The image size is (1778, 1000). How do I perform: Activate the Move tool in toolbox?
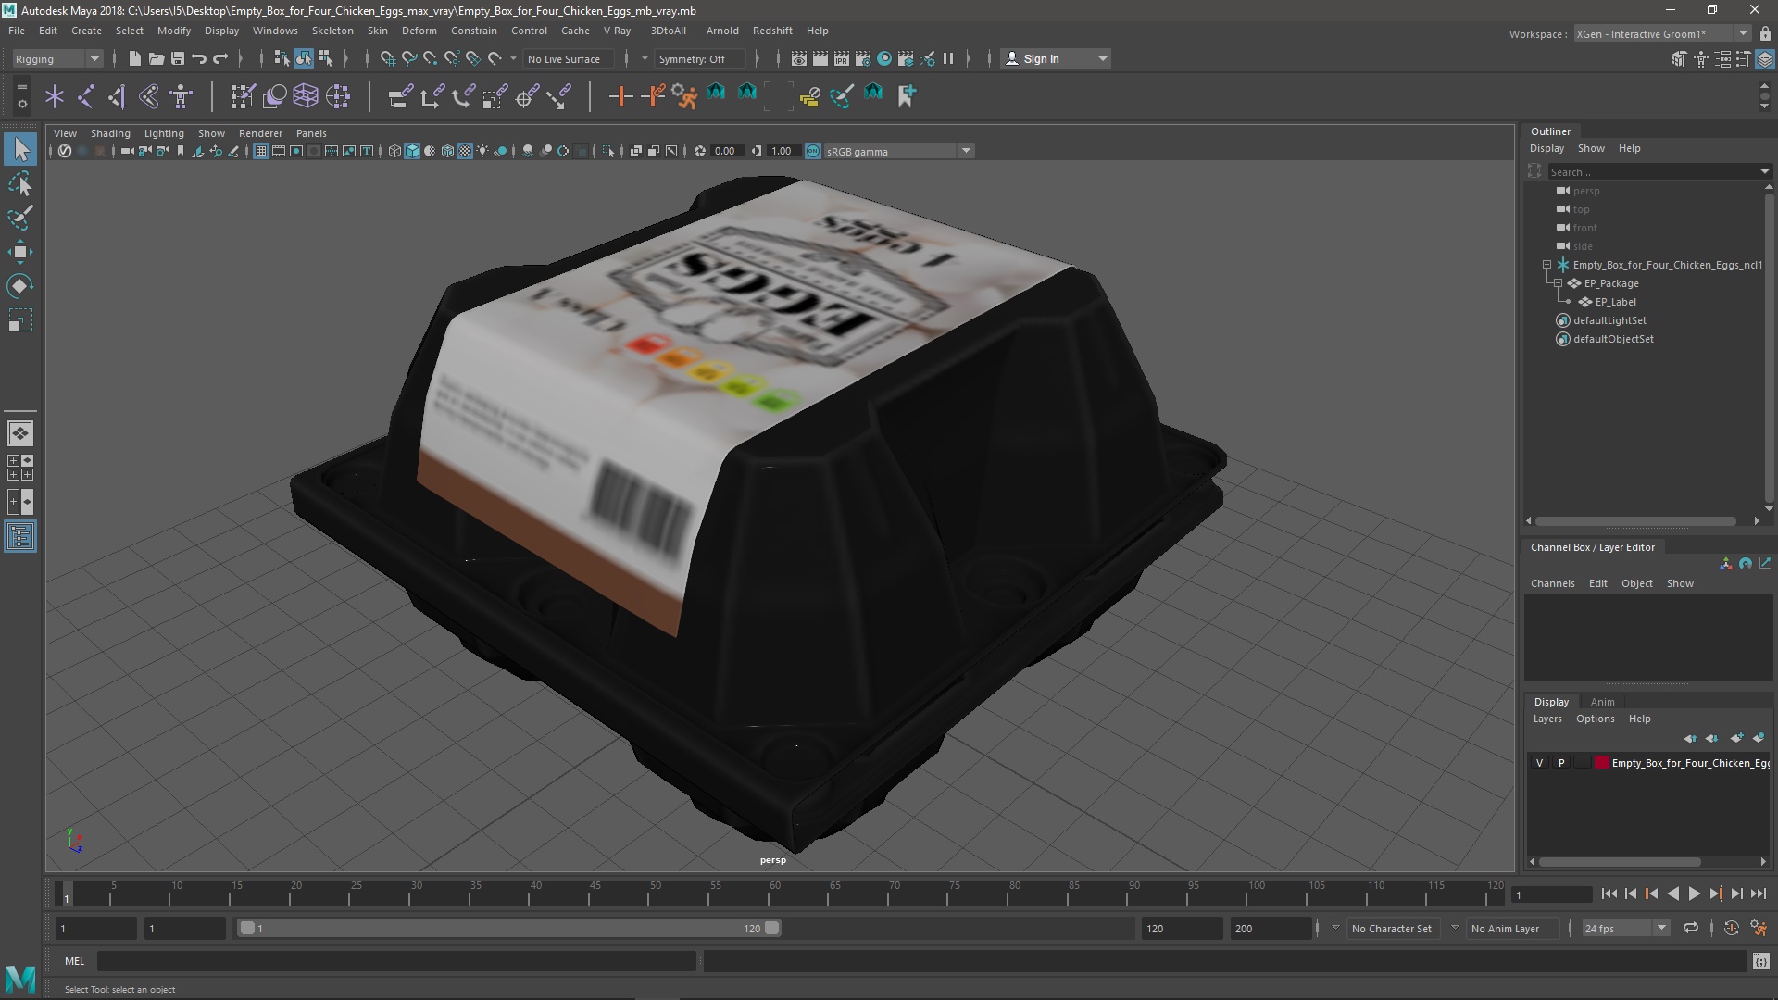[20, 252]
